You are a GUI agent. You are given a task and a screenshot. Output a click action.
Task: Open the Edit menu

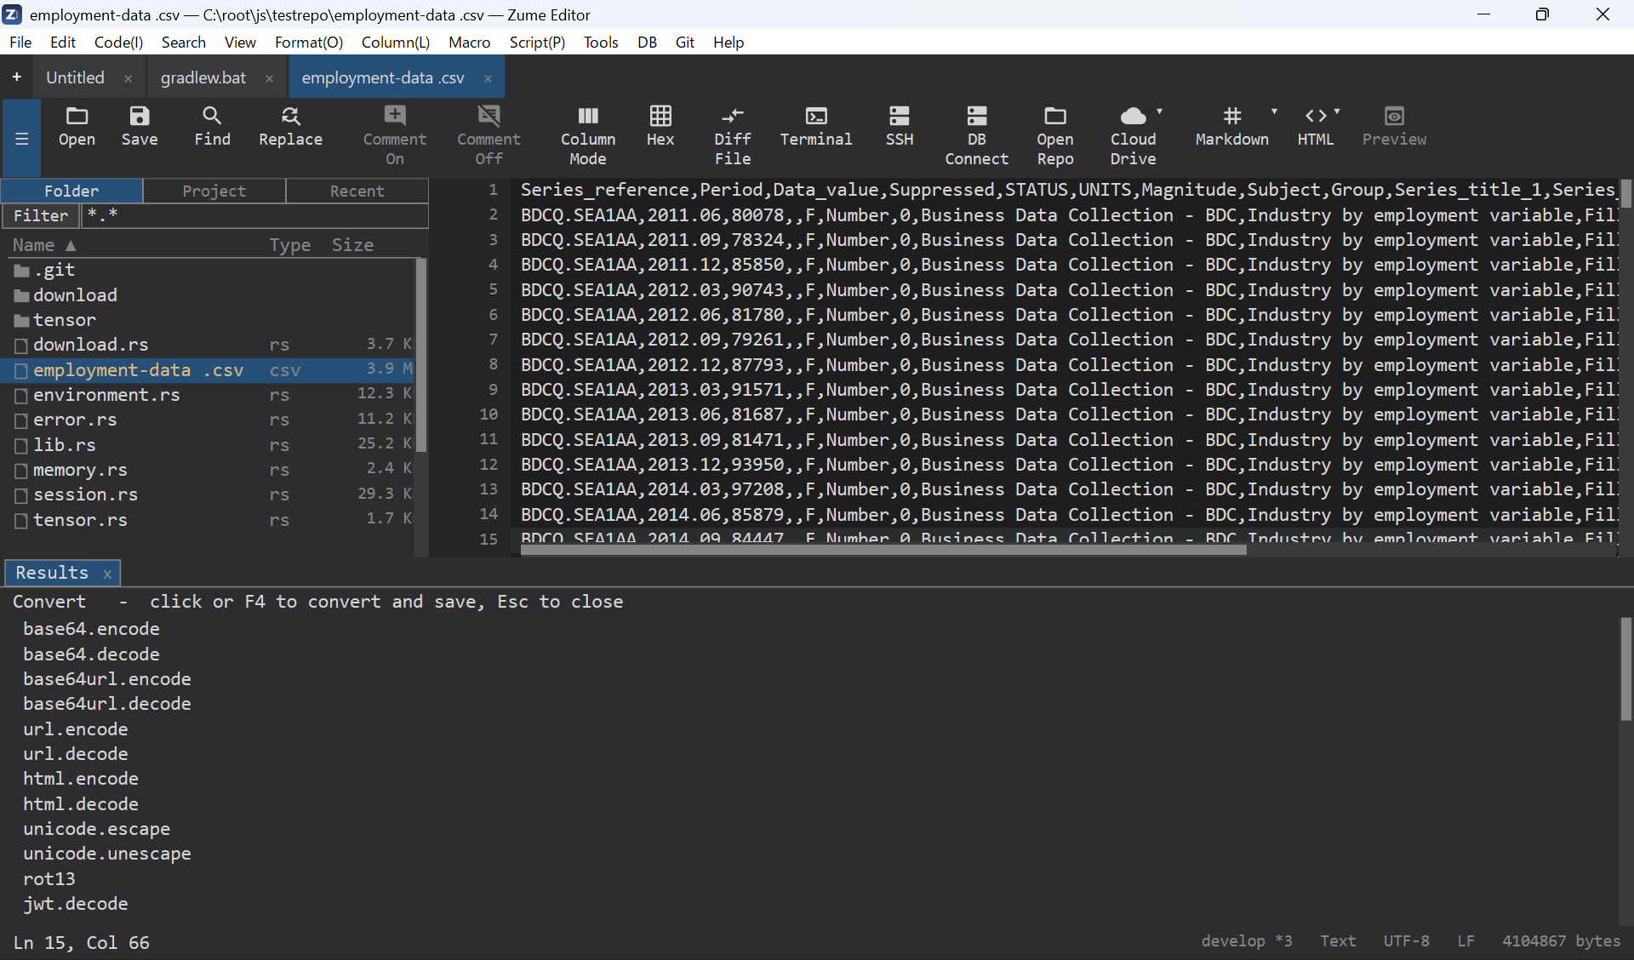click(x=63, y=42)
